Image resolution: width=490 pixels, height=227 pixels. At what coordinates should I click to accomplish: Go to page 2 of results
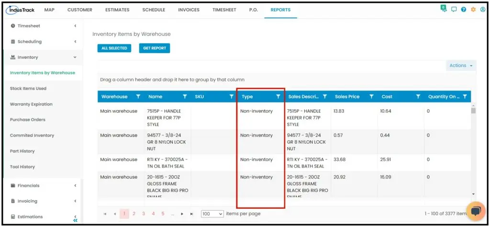(x=134, y=214)
